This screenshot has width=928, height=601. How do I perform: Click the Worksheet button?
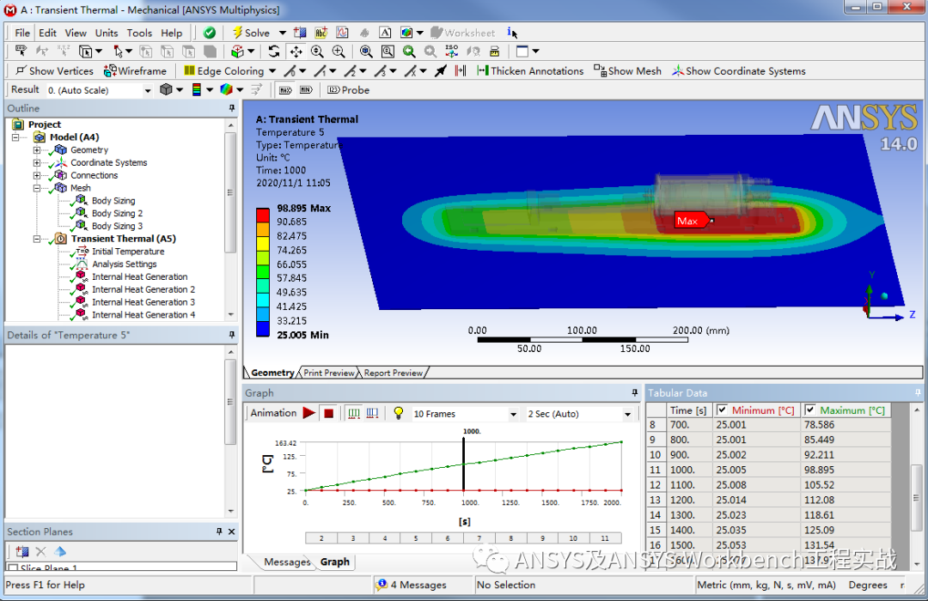(x=463, y=33)
